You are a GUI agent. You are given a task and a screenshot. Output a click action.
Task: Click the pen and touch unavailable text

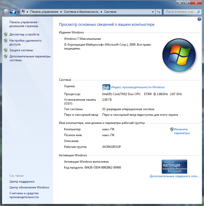click(140, 115)
